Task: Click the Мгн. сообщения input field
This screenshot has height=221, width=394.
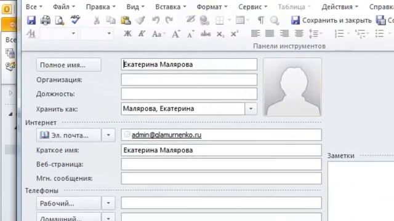Action: tap(221, 178)
